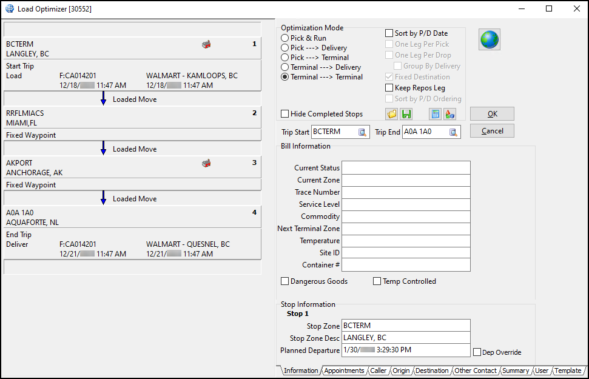589x379 pixels.
Task: Enable the Dangerous Goods checkbox
Action: click(x=285, y=281)
